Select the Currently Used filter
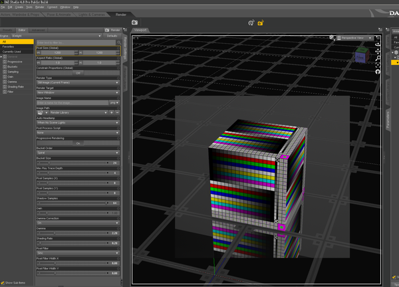Screen dimensions: 399x287 (17, 52)
